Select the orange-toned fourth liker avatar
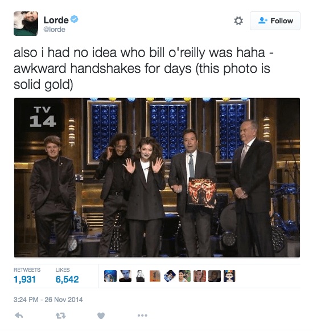This screenshot has height=331, width=313. pyautogui.click(x=155, y=276)
